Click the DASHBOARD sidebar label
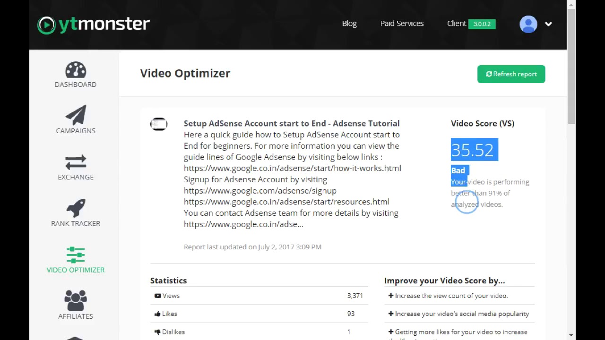The height and width of the screenshot is (340, 605). [x=76, y=85]
